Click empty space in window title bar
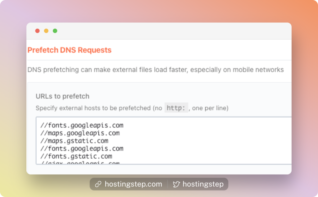The height and width of the screenshot is (197, 318). 162,31
